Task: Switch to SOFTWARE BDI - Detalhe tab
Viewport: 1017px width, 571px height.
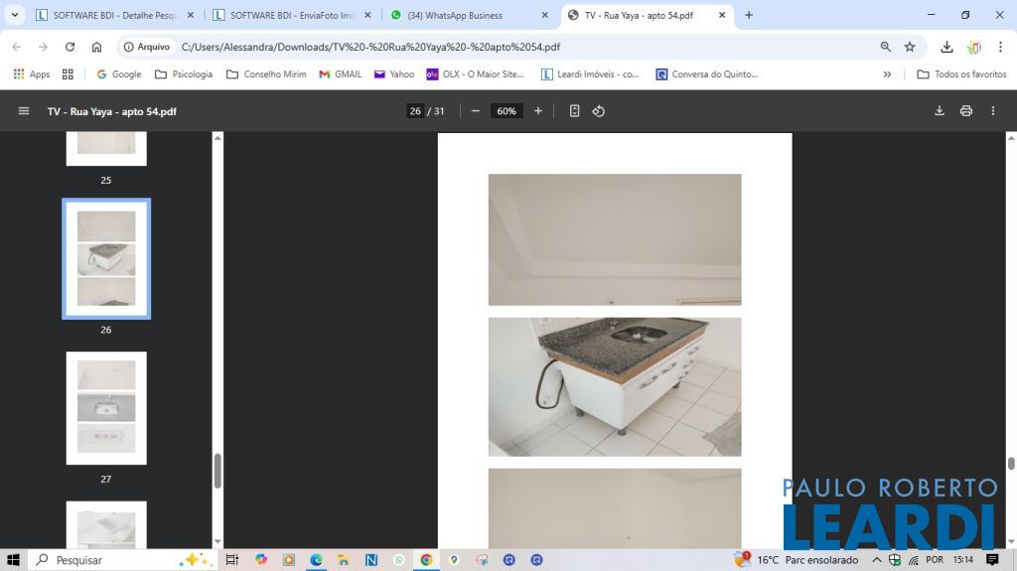Action: click(109, 15)
